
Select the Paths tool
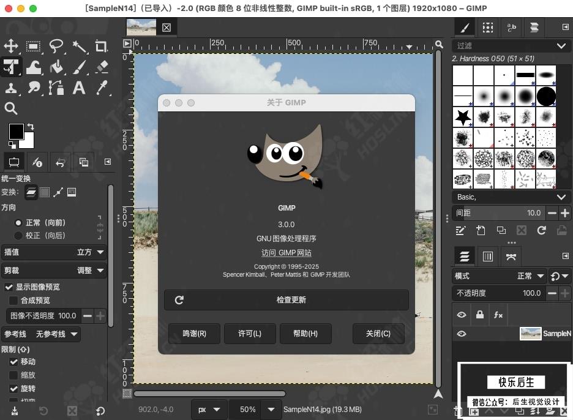(56, 88)
